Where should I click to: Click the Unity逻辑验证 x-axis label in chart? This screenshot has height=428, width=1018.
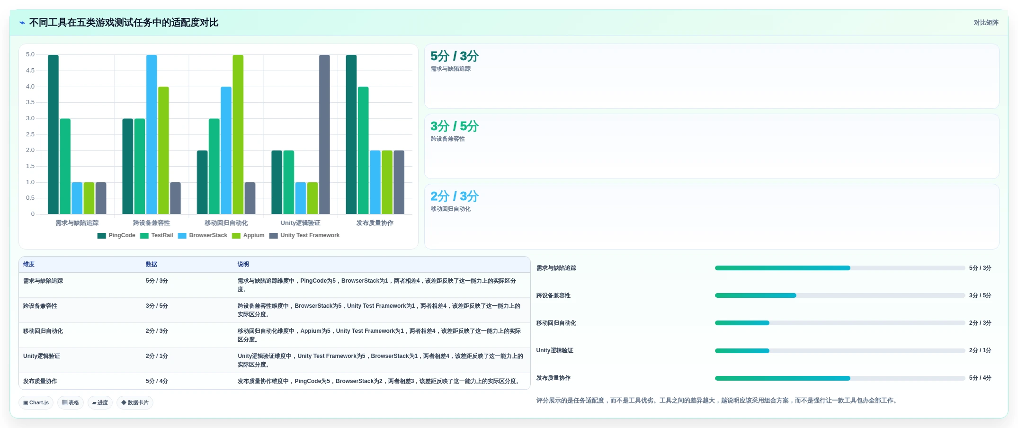click(x=301, y=223)
